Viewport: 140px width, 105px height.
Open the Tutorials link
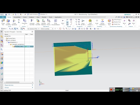(129, 17)
